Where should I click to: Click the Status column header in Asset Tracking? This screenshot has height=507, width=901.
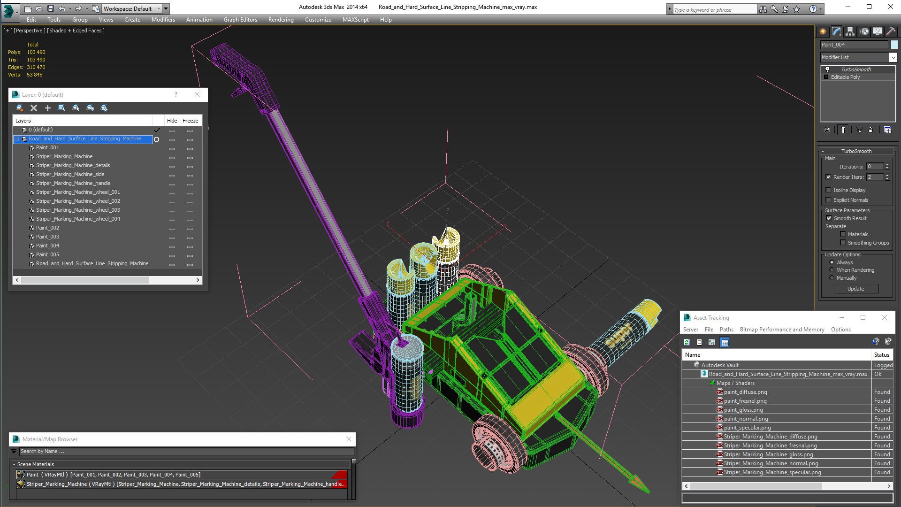(882, 355)
